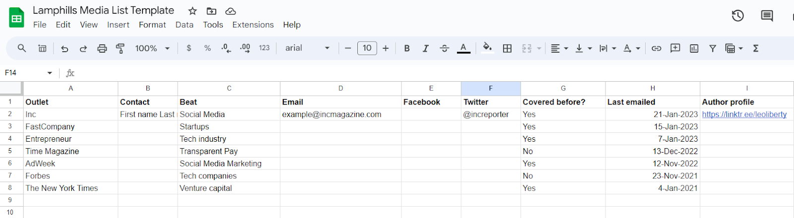Image resolution: width=794 pixels, height=218 pixels.
Task: Toggle strikethrough formatting
Action: pos(444,48)
